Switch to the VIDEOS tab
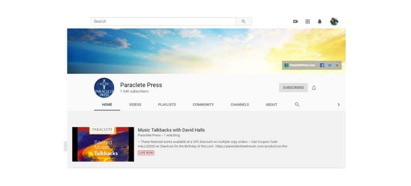411x186 pixels. click(135, 104)
